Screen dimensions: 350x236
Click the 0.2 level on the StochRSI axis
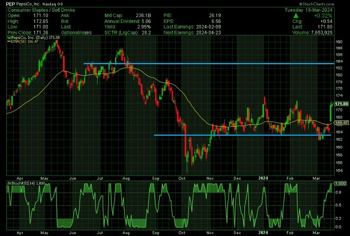338,218
